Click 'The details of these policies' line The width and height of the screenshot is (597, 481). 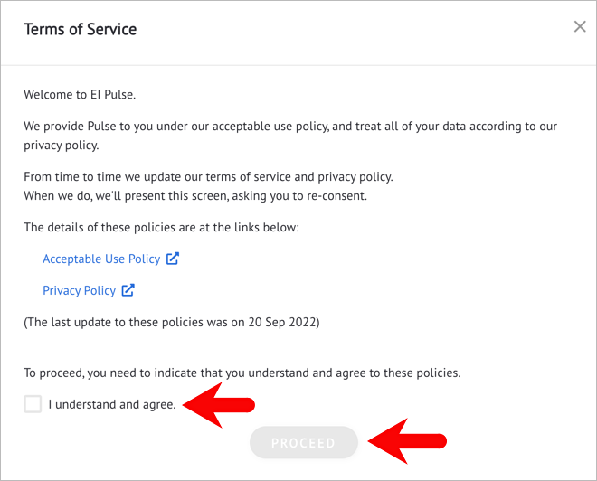coord(161,228)
